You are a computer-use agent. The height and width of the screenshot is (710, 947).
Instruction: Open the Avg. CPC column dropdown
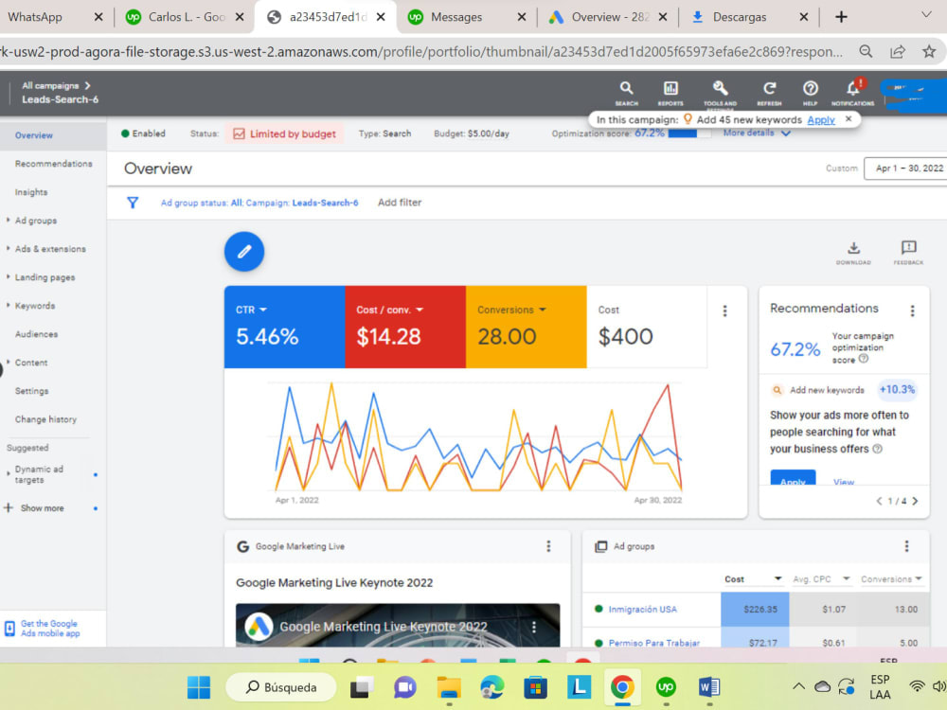[846, 579]
